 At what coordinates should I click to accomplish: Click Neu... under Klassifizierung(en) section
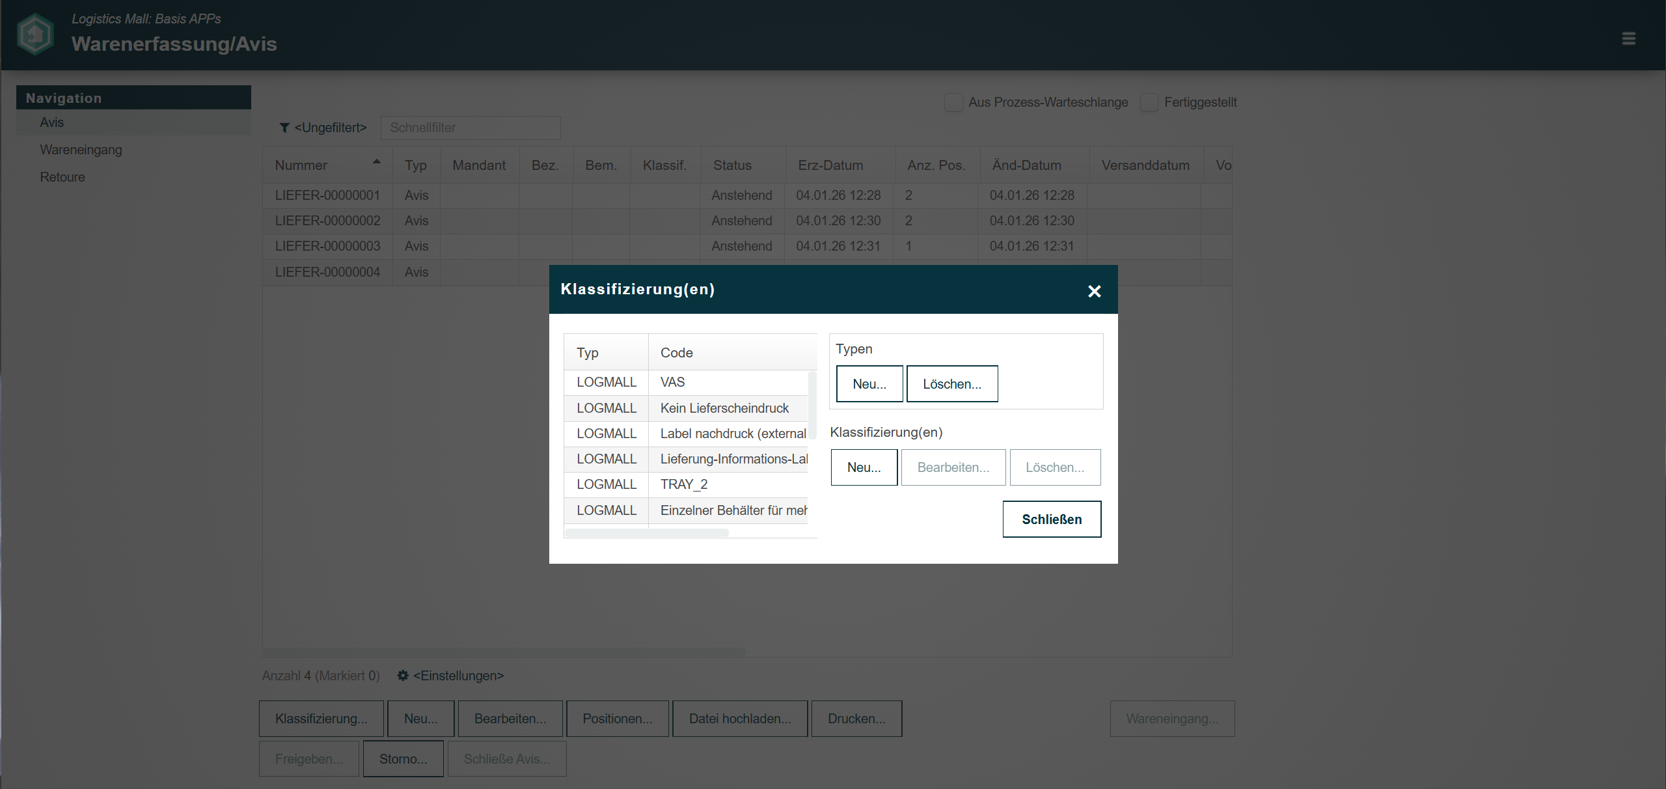(x=864, y=467)
